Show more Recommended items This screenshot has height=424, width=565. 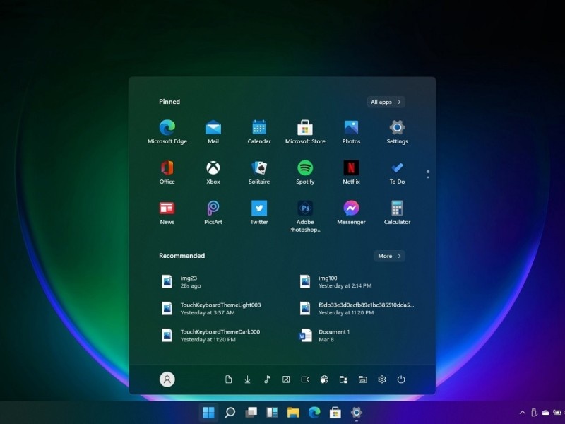pyautogui.click(x=390, y=256)
